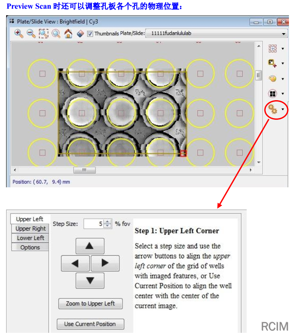Click the Zoom to Upper Left button
Screen dimensions: 292x335
click(x=90, y=304)
